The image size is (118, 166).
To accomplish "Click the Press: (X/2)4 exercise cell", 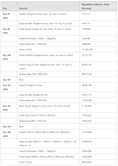I will pos(48,162).
